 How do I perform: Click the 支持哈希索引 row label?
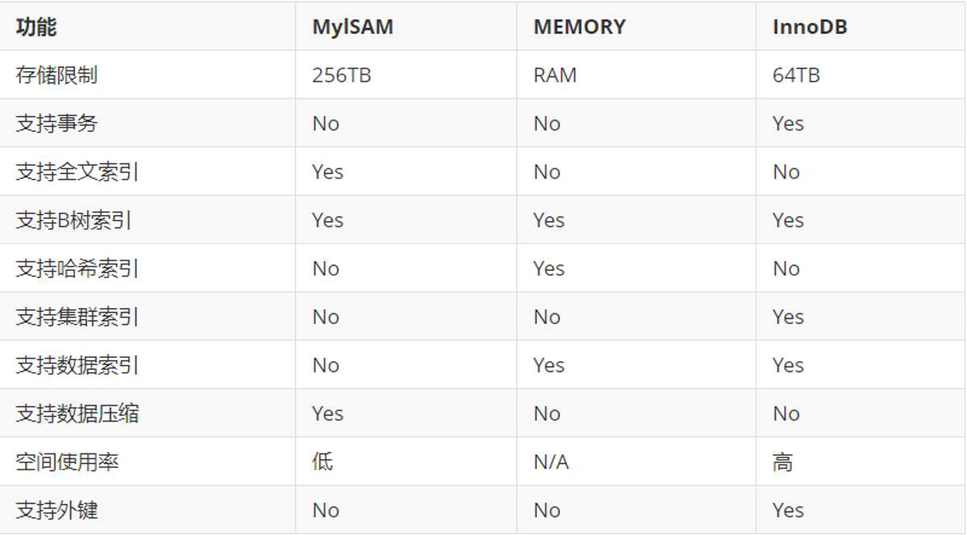[77, 268]
